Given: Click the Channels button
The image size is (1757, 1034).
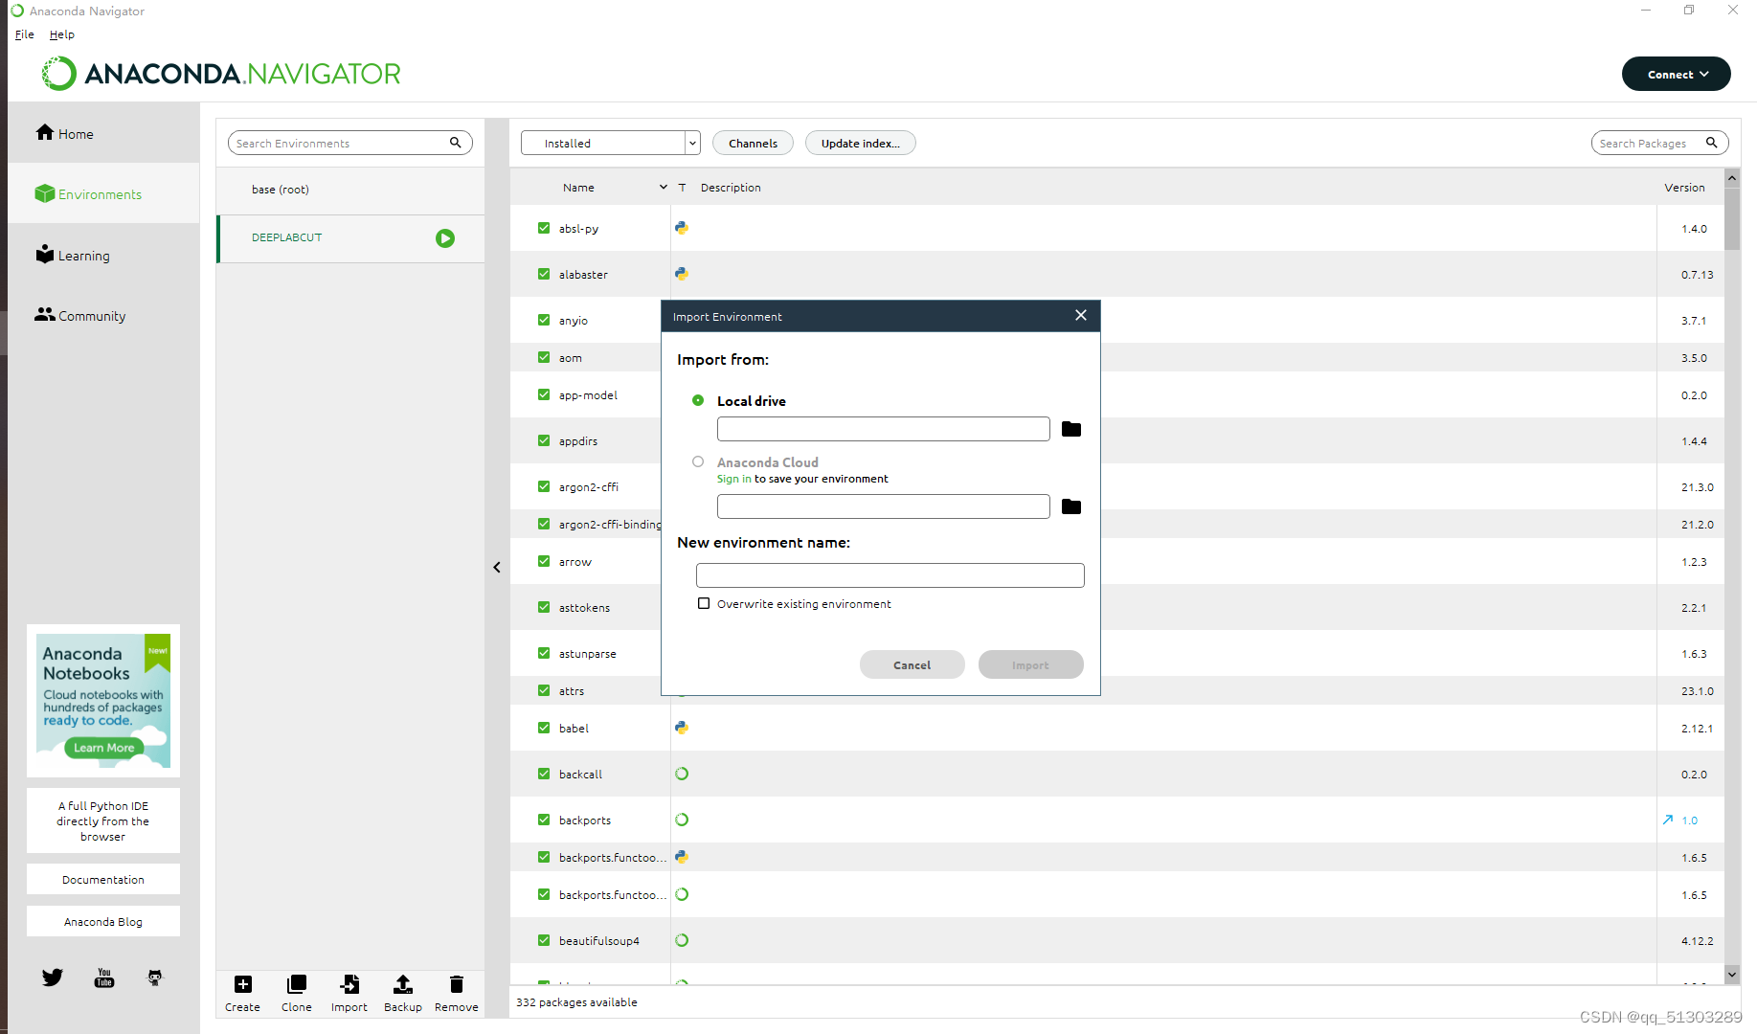Looking at the screenshot, I should tap(754, 143).
